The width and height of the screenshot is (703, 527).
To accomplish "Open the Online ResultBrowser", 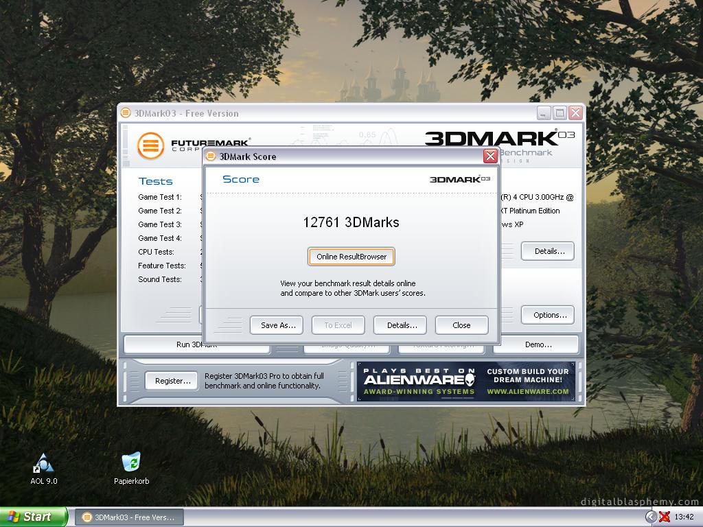I will click(x=351, y=257).
